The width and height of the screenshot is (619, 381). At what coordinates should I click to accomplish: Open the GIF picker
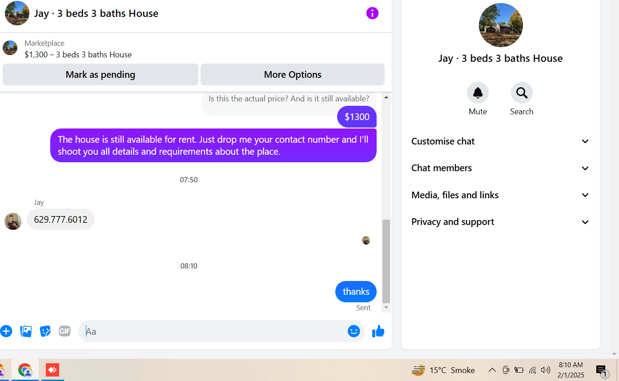(x=65, y=331)
